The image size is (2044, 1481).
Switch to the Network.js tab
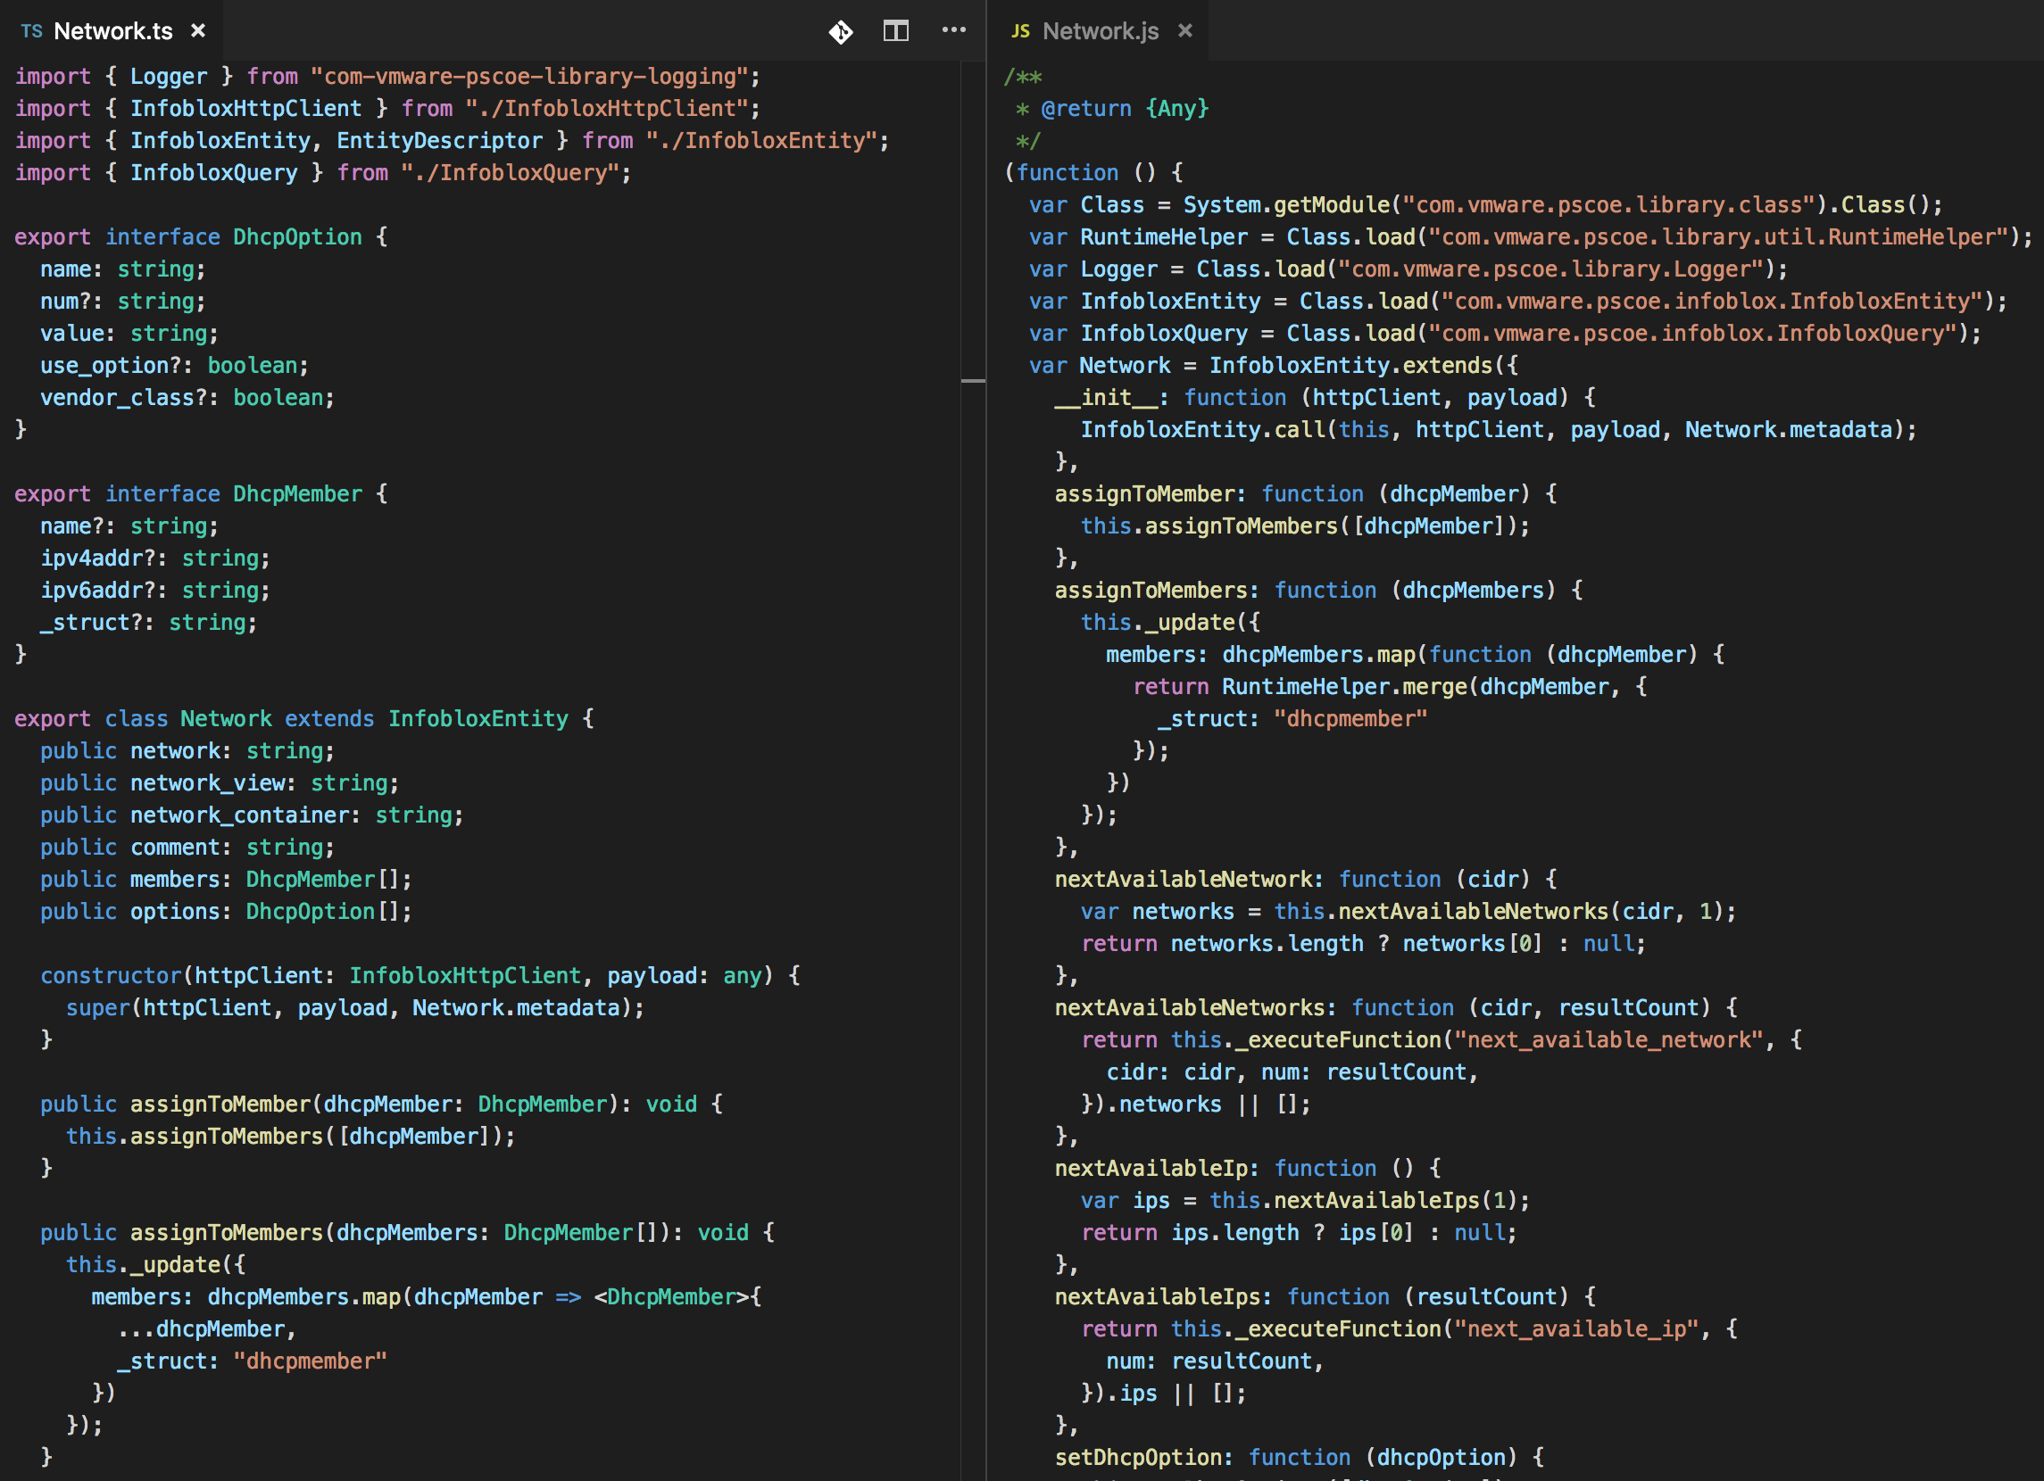pos(1101,30)
